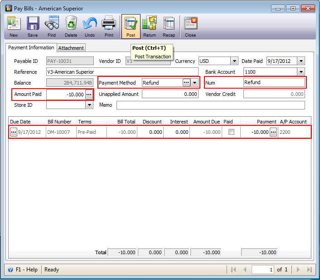Screen dimensions: 320x280
Task: Select bill number cell DM-10007
Action: click(x=61, y=132)
